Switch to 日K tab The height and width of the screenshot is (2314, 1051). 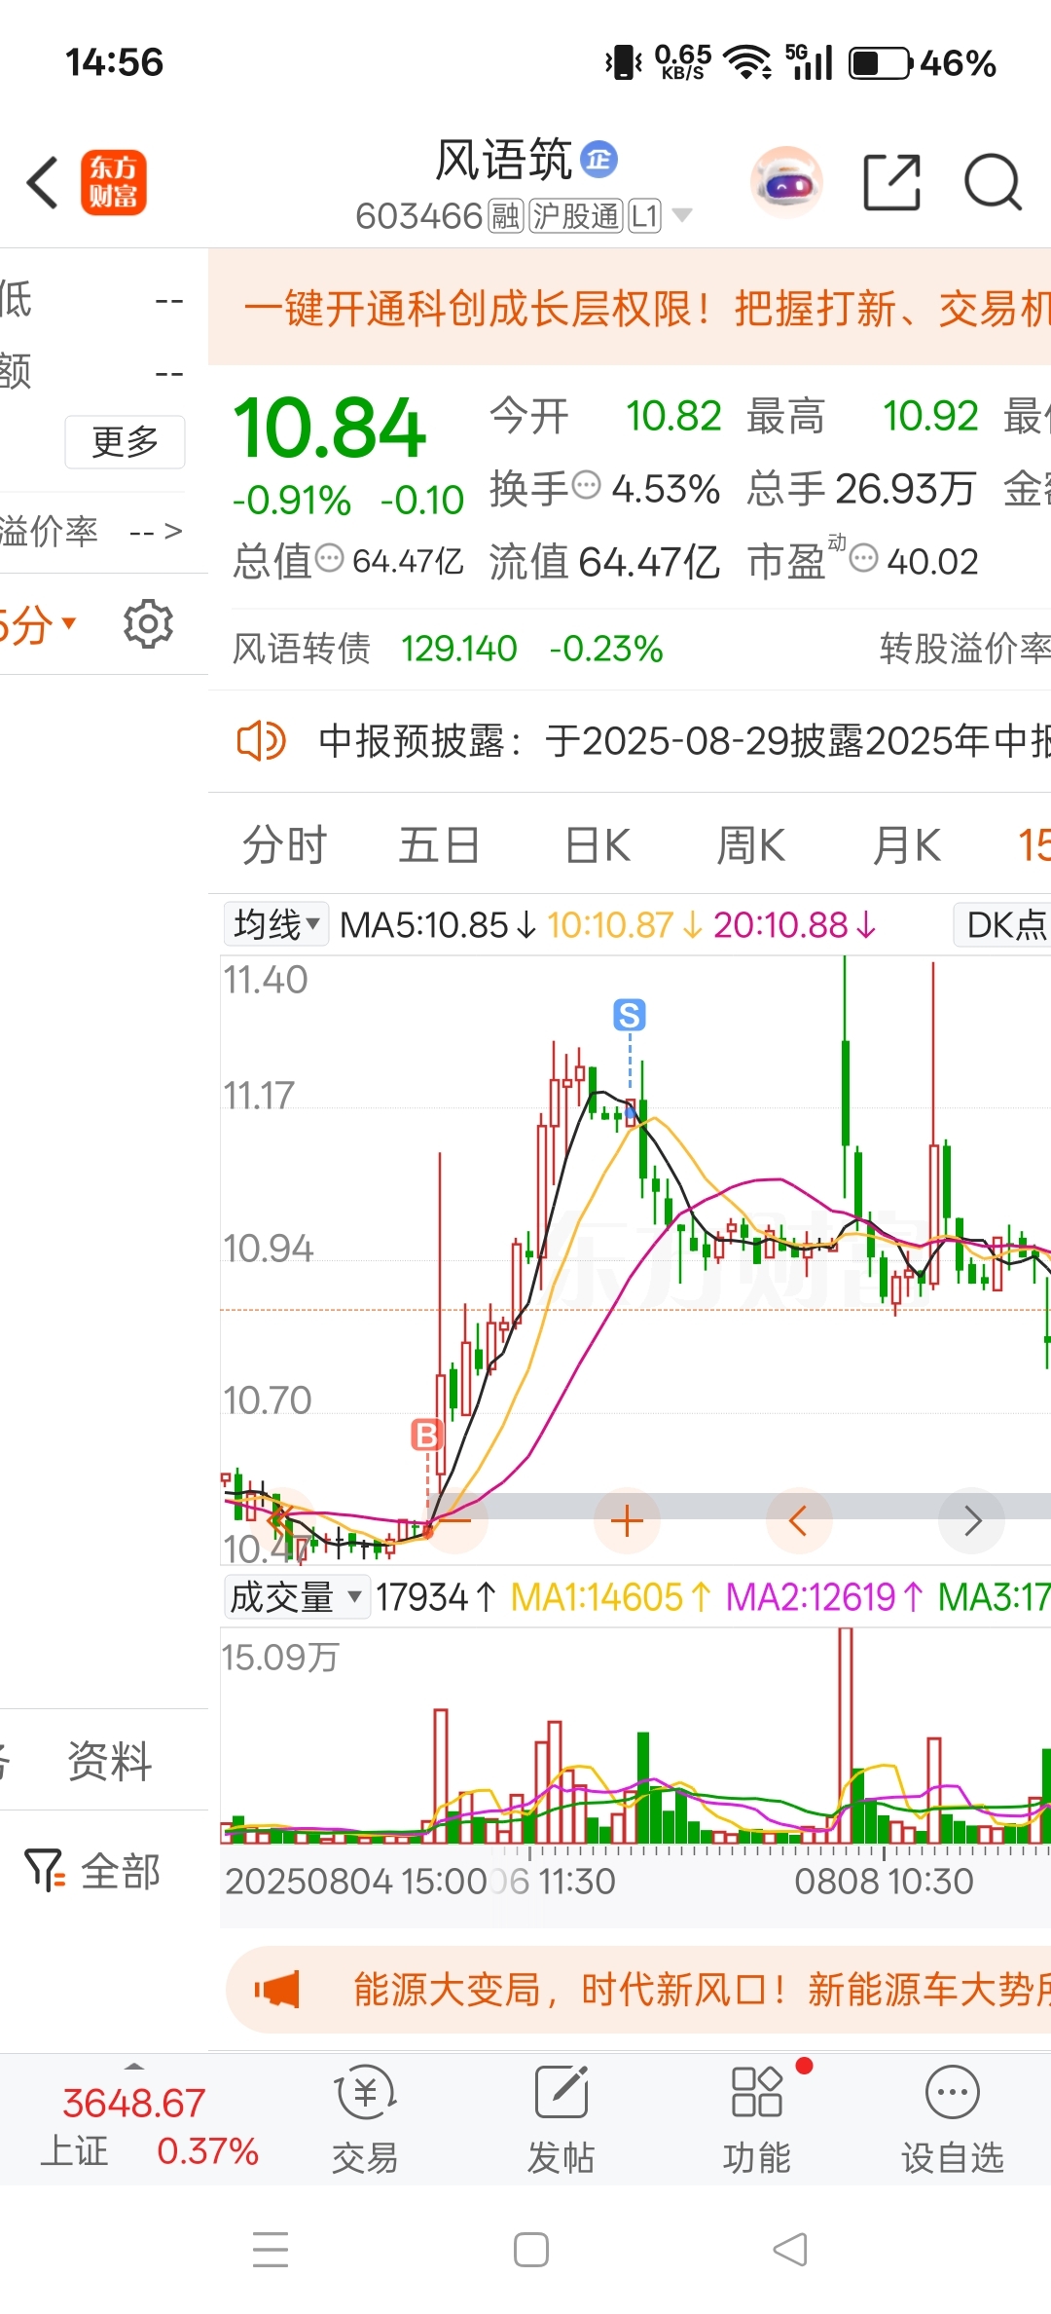tap(598, 844)
